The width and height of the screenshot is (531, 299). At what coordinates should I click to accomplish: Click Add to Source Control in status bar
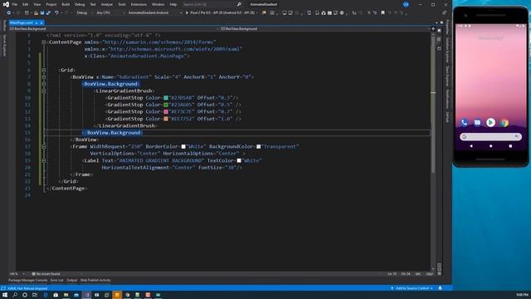click(412, 288)
